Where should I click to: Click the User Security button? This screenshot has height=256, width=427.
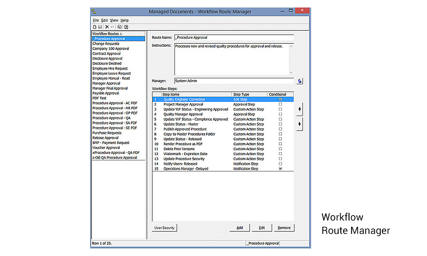point(164,228)
